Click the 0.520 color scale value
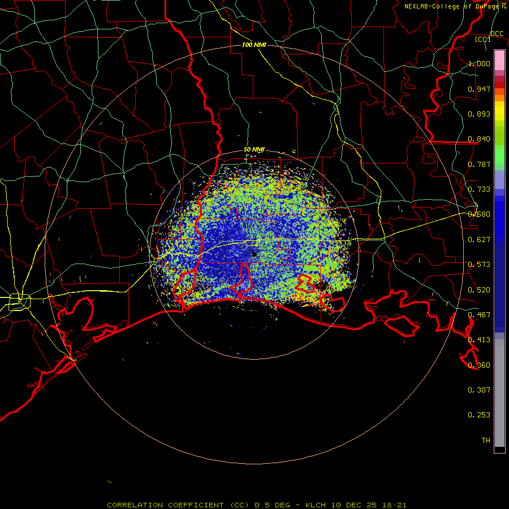 479,290
